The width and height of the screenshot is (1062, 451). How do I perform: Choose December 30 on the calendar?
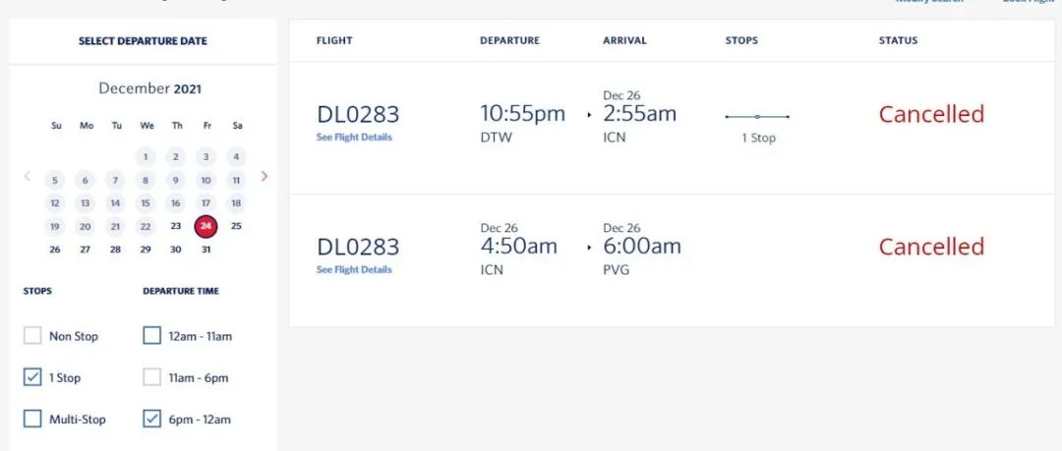coord(175,250)
